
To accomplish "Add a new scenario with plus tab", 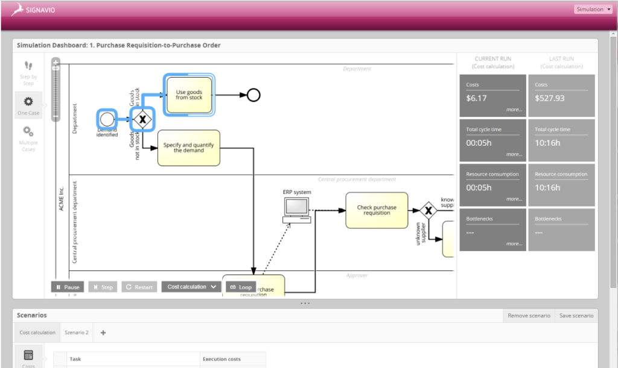I will [x=103, y=332].
